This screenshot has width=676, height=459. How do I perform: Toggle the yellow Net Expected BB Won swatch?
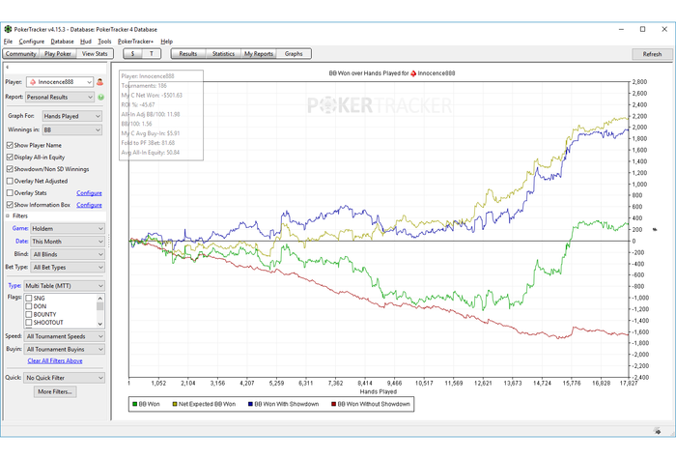[x=175, y=404]
